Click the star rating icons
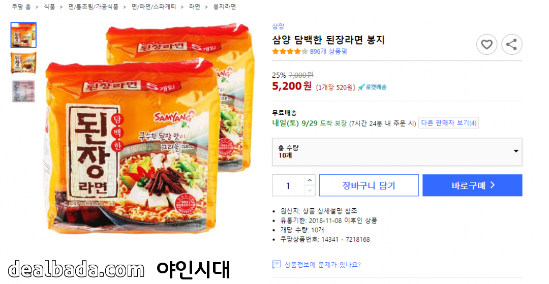Screen dimensions: 549x284 290,51
